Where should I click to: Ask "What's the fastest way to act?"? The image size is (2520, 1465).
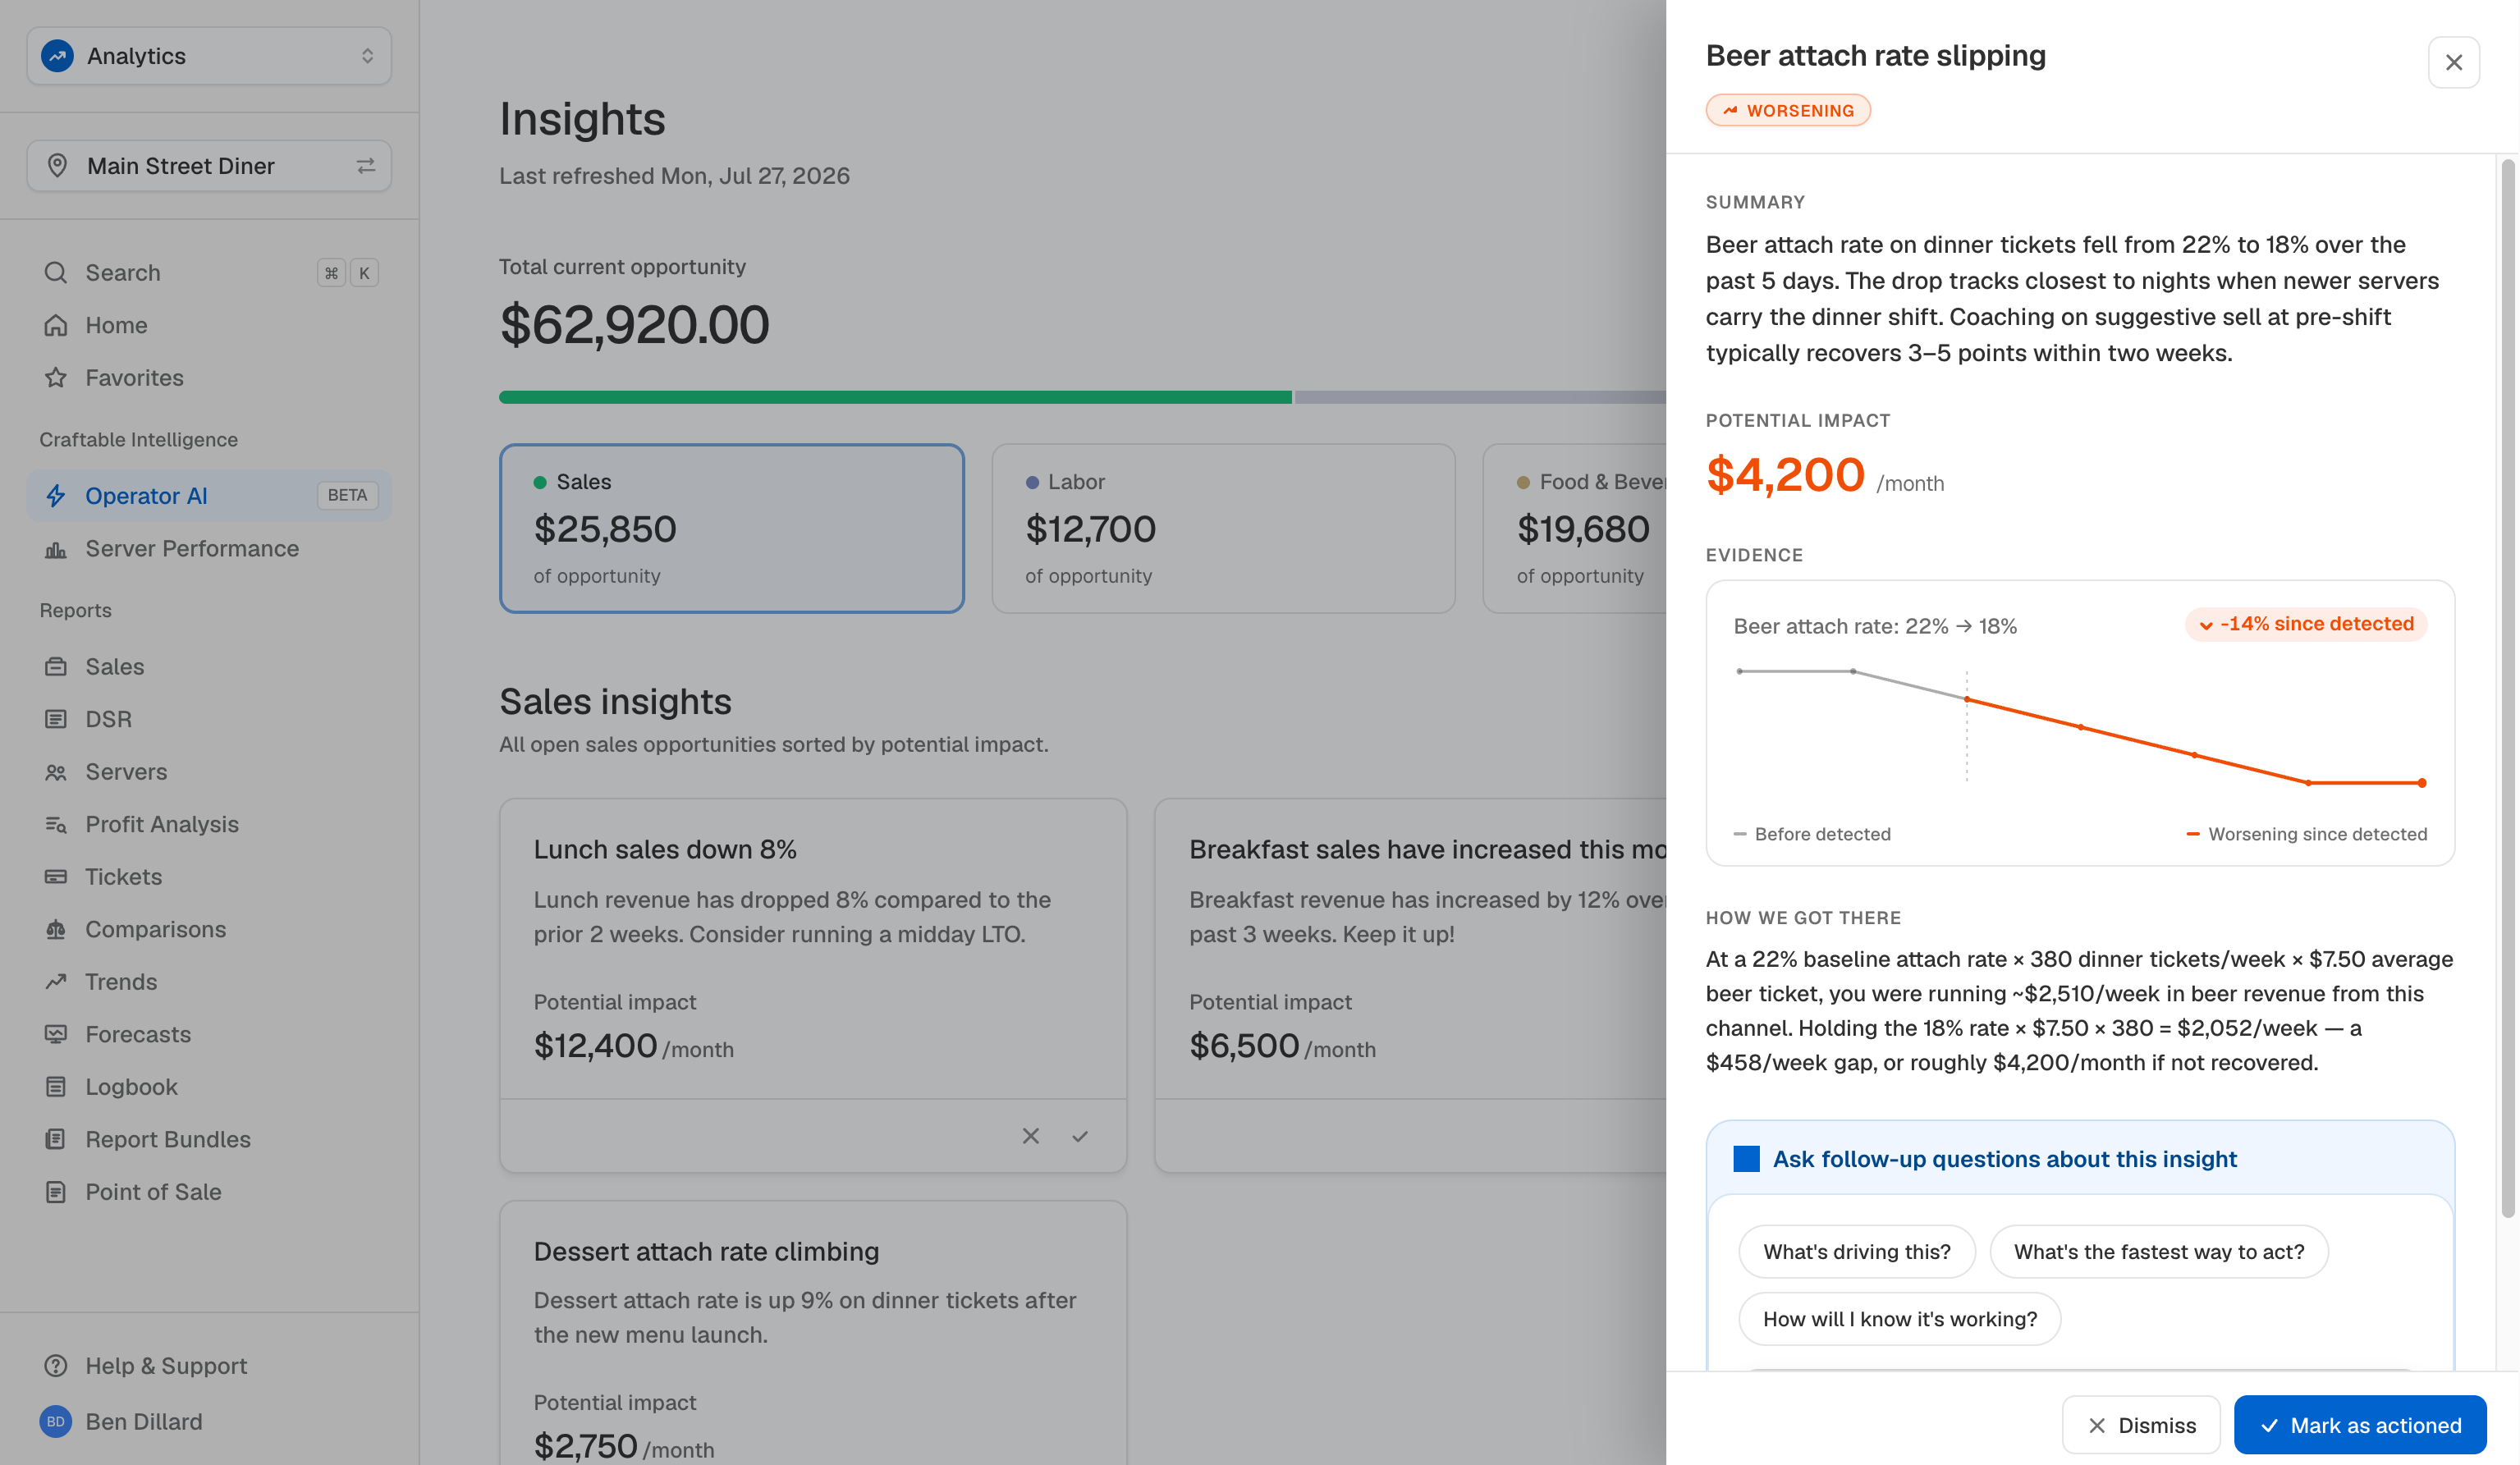[2159, 1252]
